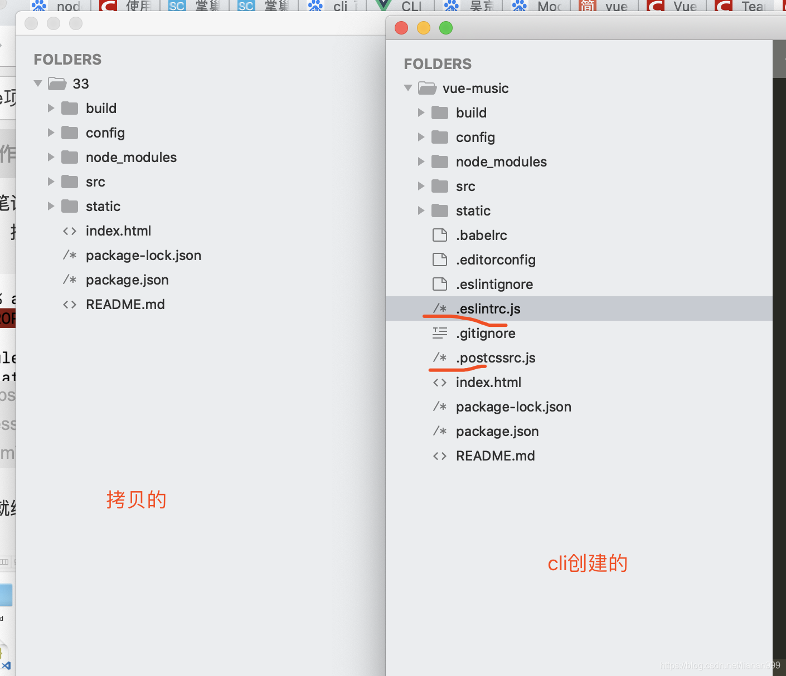Expand node_modules in 33 window
Image resolution: width=786 pixels, height=676 pixels.
[x=51, y=157]
